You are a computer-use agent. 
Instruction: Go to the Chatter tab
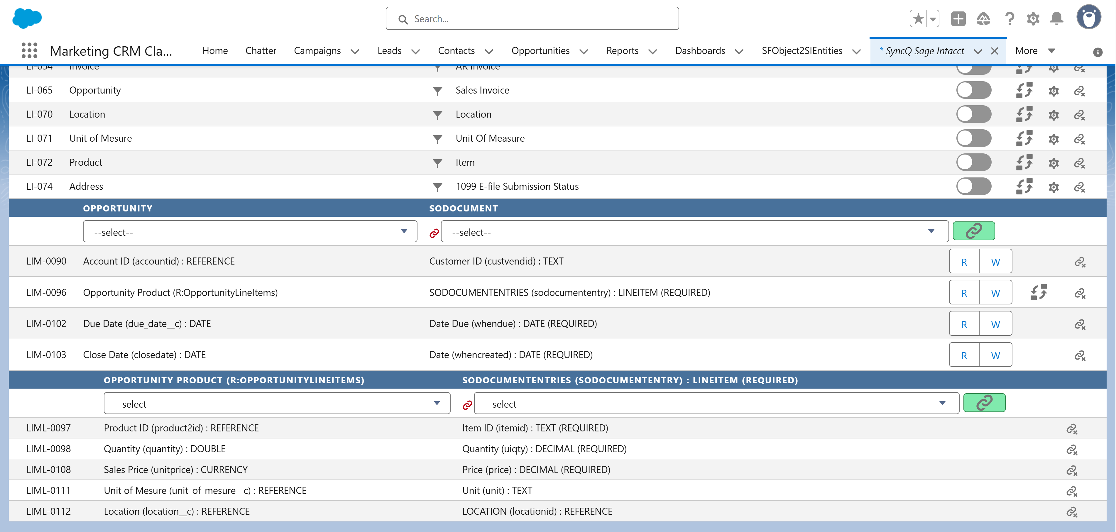(x=261, y=51)
